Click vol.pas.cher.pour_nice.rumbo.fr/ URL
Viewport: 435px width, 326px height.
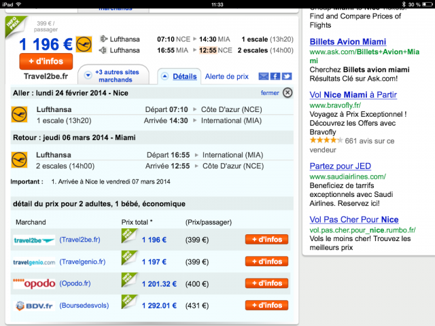coord(362,230)
